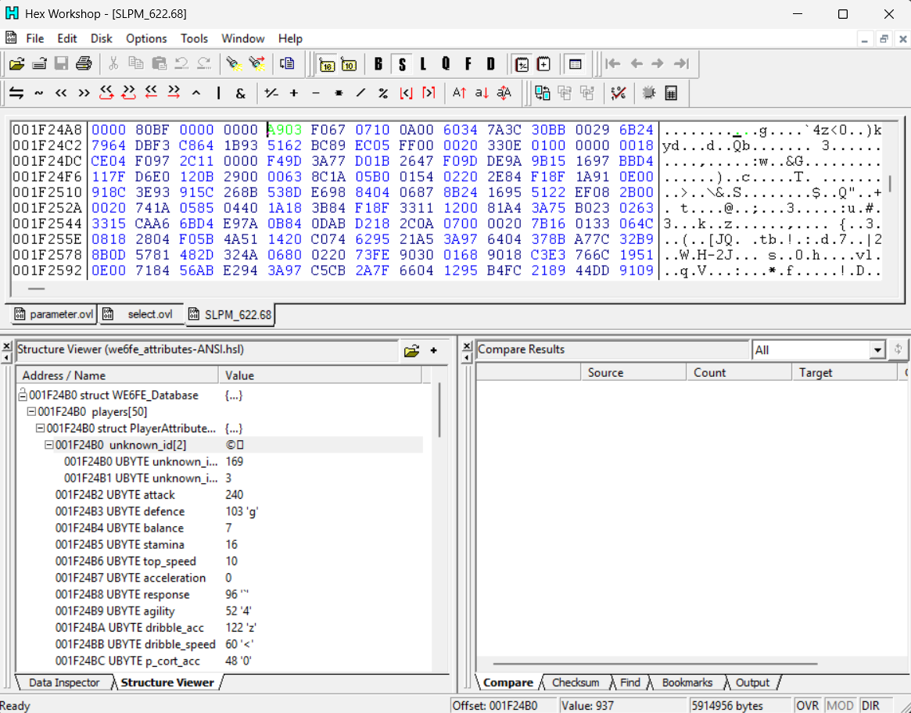Click the OR vertical bar operation icon
Screen dimensions: 911x713
[218, 93]
